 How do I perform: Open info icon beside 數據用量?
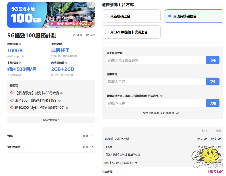[20, 44]
